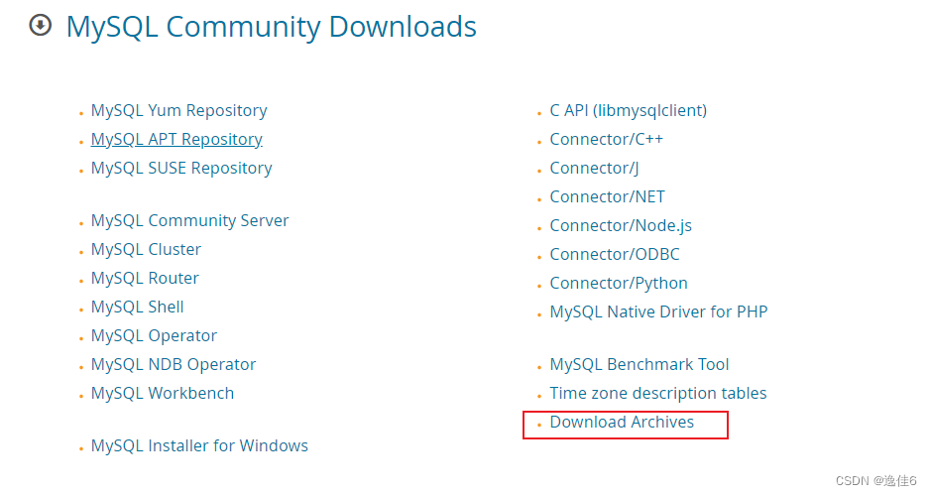Open the MySQL Benchmark Tool link
Screen dimensions: 932x496
click(x=640, y=365)
